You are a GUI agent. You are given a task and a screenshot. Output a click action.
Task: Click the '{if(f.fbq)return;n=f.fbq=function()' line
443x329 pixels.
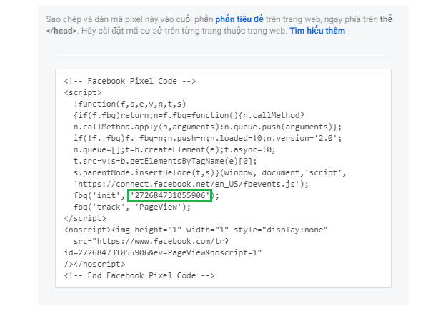189,115
